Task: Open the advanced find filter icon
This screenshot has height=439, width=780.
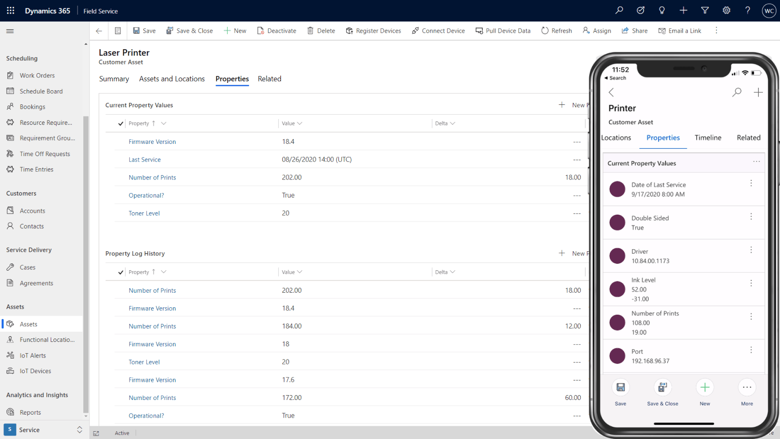Action: click(x=705, y=10)
